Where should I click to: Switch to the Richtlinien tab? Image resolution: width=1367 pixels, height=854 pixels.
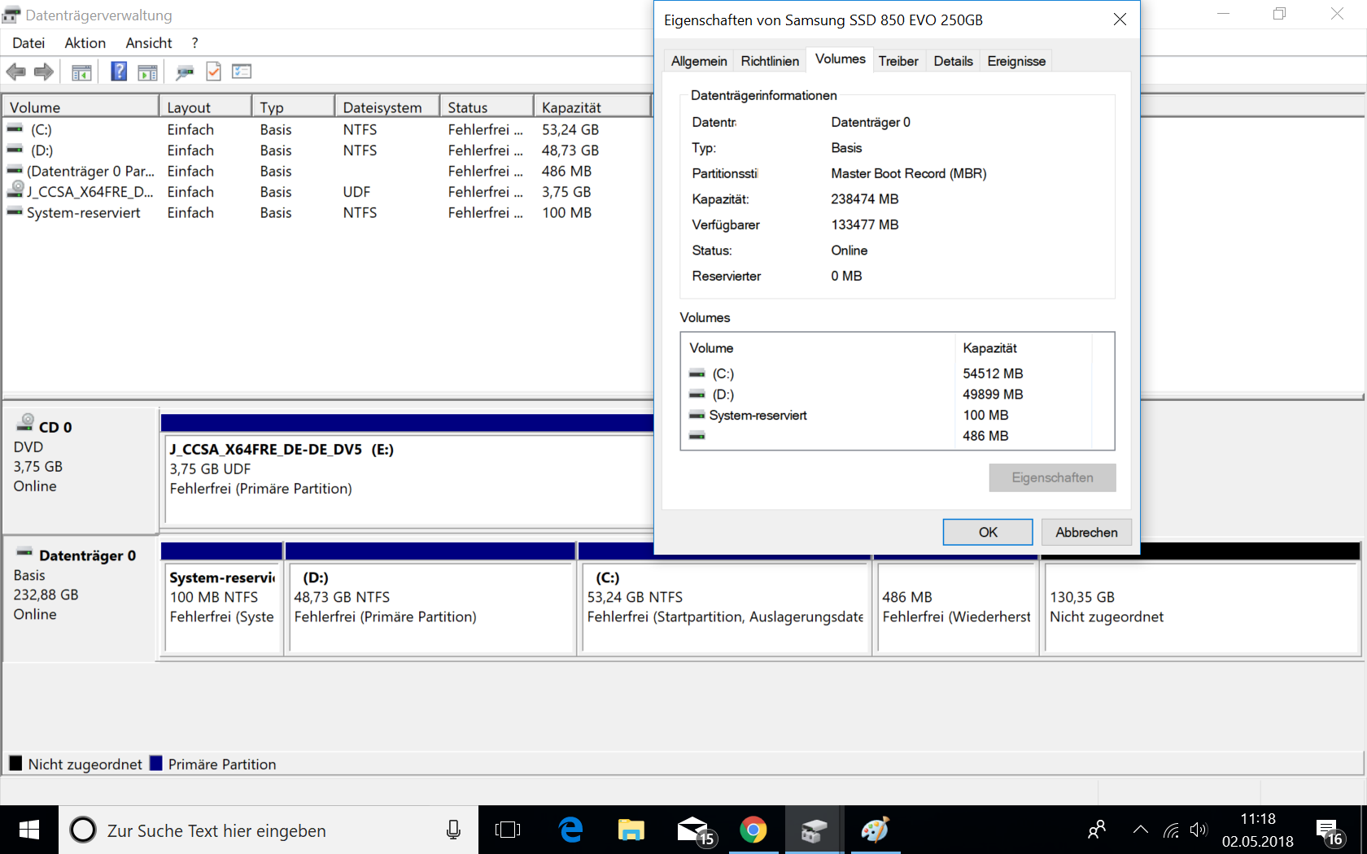click(x=770, y=61)
